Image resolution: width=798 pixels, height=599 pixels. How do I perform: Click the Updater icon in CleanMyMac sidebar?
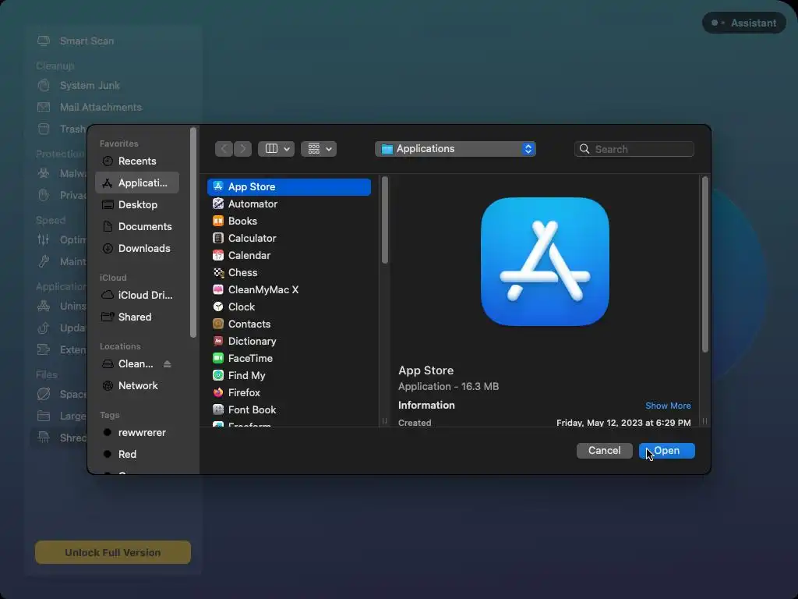pyautogui.click(x=44, y=328)
